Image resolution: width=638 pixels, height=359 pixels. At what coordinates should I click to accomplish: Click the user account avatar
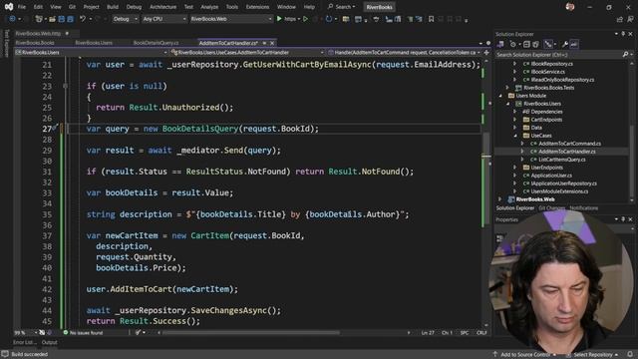pyautogui.click(x=570, y=7)
